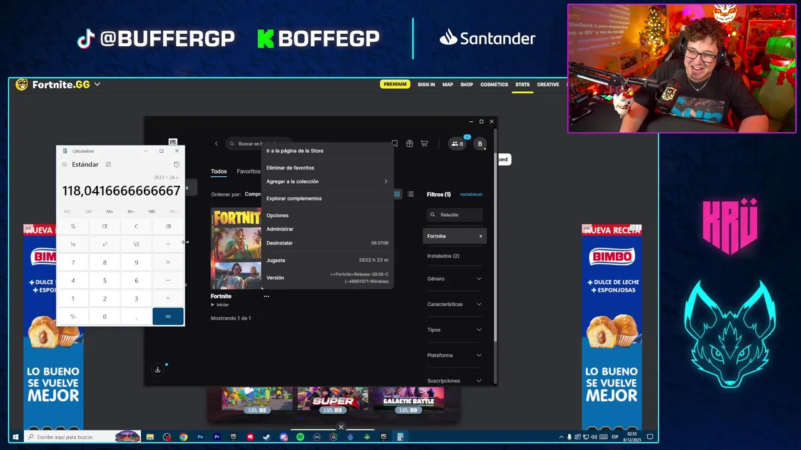
Task: Open the SHOP nav item on Fortnite.GG
Action: [x=467, y=84]
